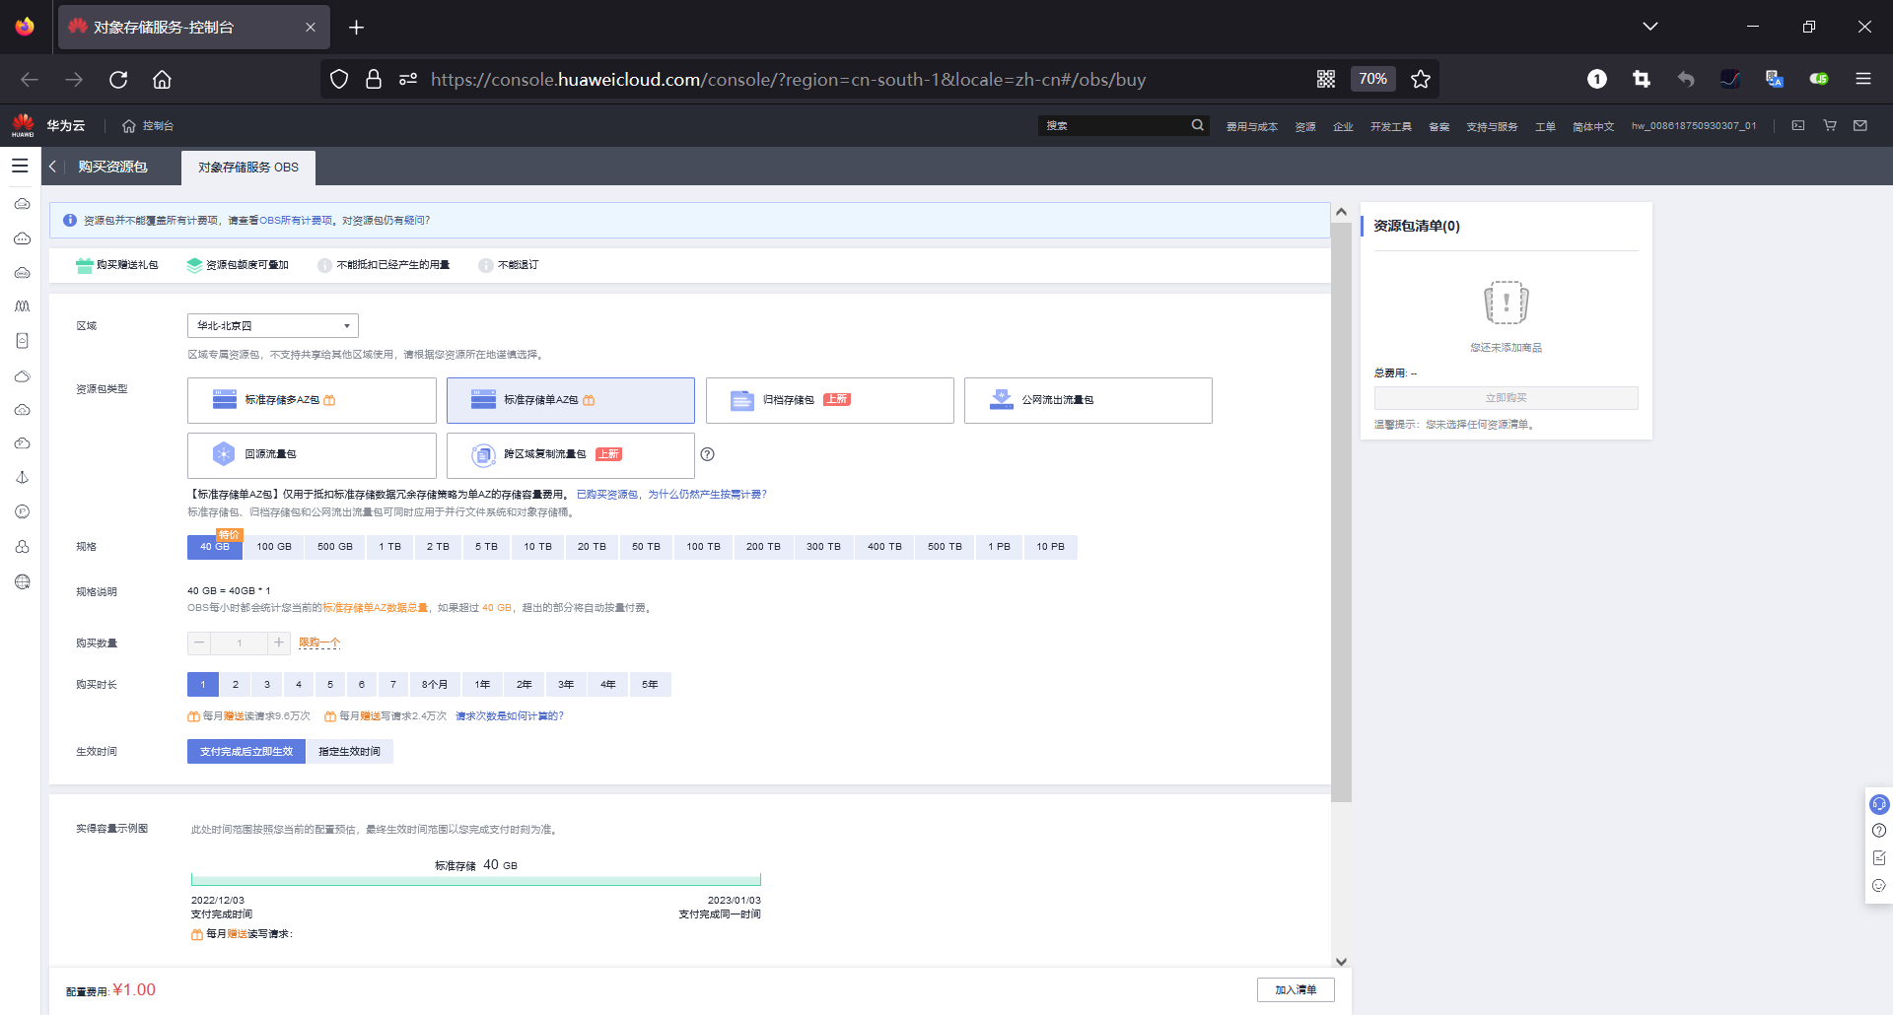Open the 区域 dropdown showing 华北-北京四
Screen dimensions: 1893x1015
point(273,326)
